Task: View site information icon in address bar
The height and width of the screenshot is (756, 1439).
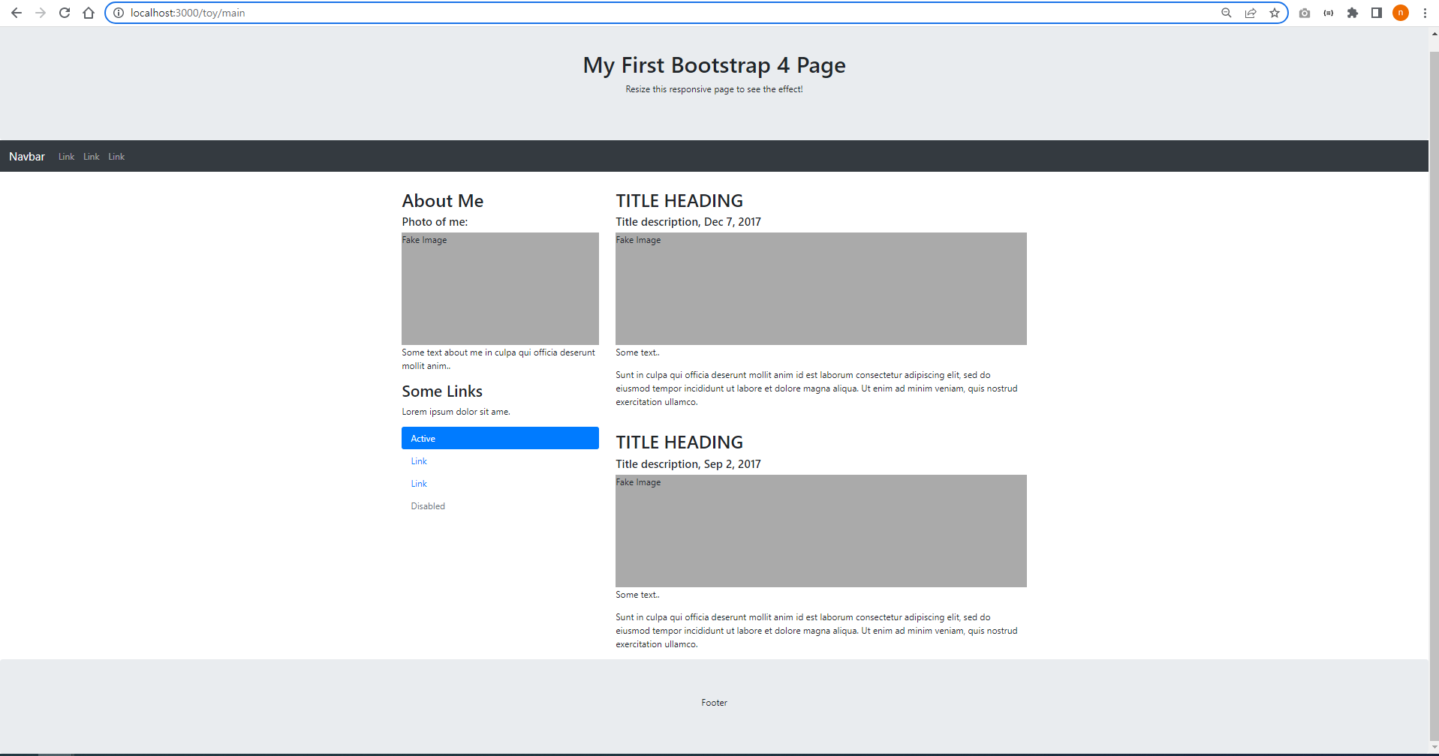Action: (x=119, y=13)
